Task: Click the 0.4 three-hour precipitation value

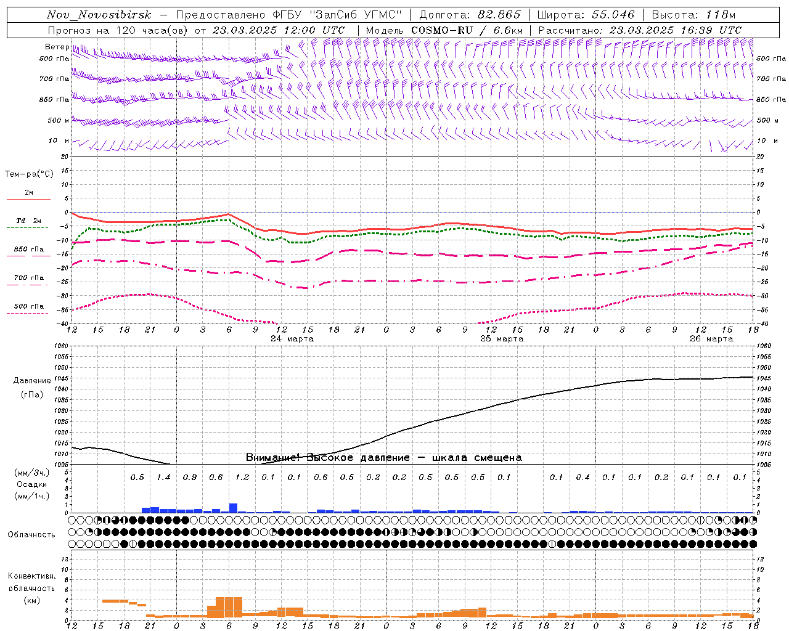Action: pyautogui.click(x=583, y=478)
